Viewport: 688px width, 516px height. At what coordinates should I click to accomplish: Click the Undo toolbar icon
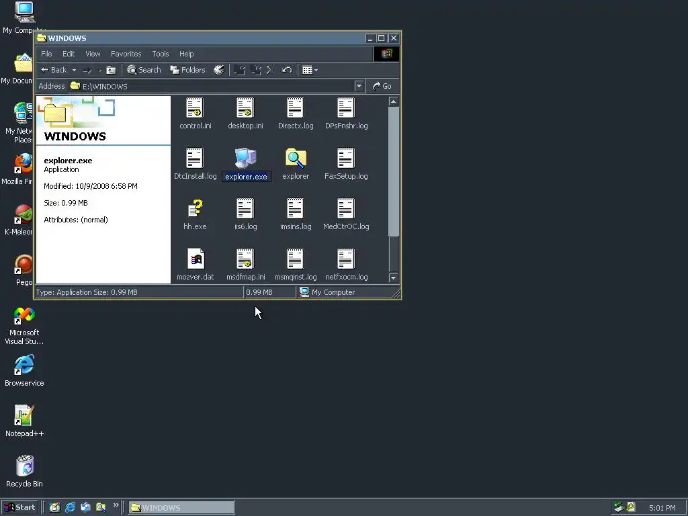point(287,70)
